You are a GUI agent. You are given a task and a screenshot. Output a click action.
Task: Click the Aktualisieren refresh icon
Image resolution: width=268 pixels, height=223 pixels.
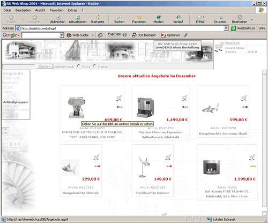78,18
